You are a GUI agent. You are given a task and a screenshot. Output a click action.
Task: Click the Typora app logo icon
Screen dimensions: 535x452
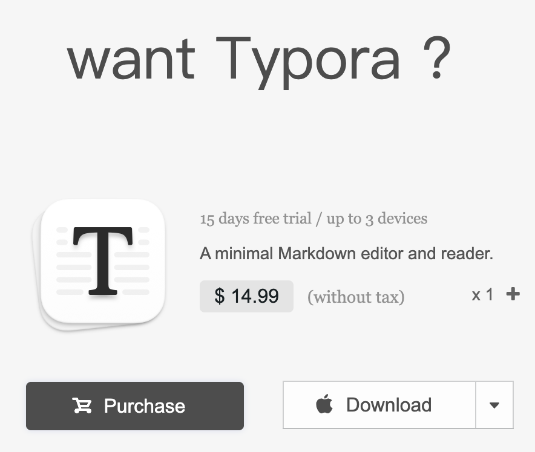click(102, 264)
